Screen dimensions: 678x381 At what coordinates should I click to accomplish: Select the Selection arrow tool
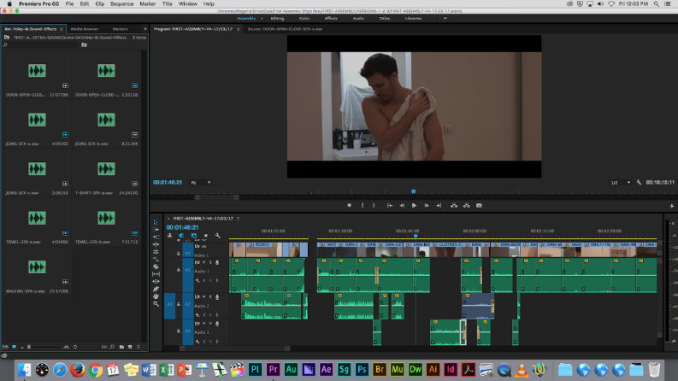[156, 222]
